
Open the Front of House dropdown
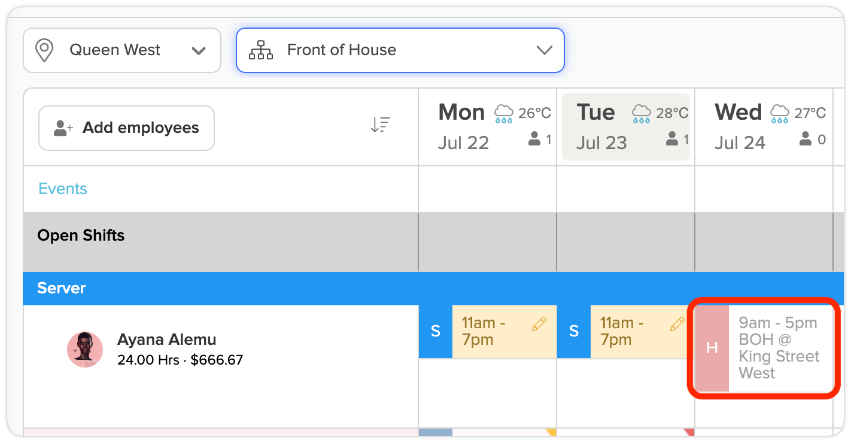[400, 50]
